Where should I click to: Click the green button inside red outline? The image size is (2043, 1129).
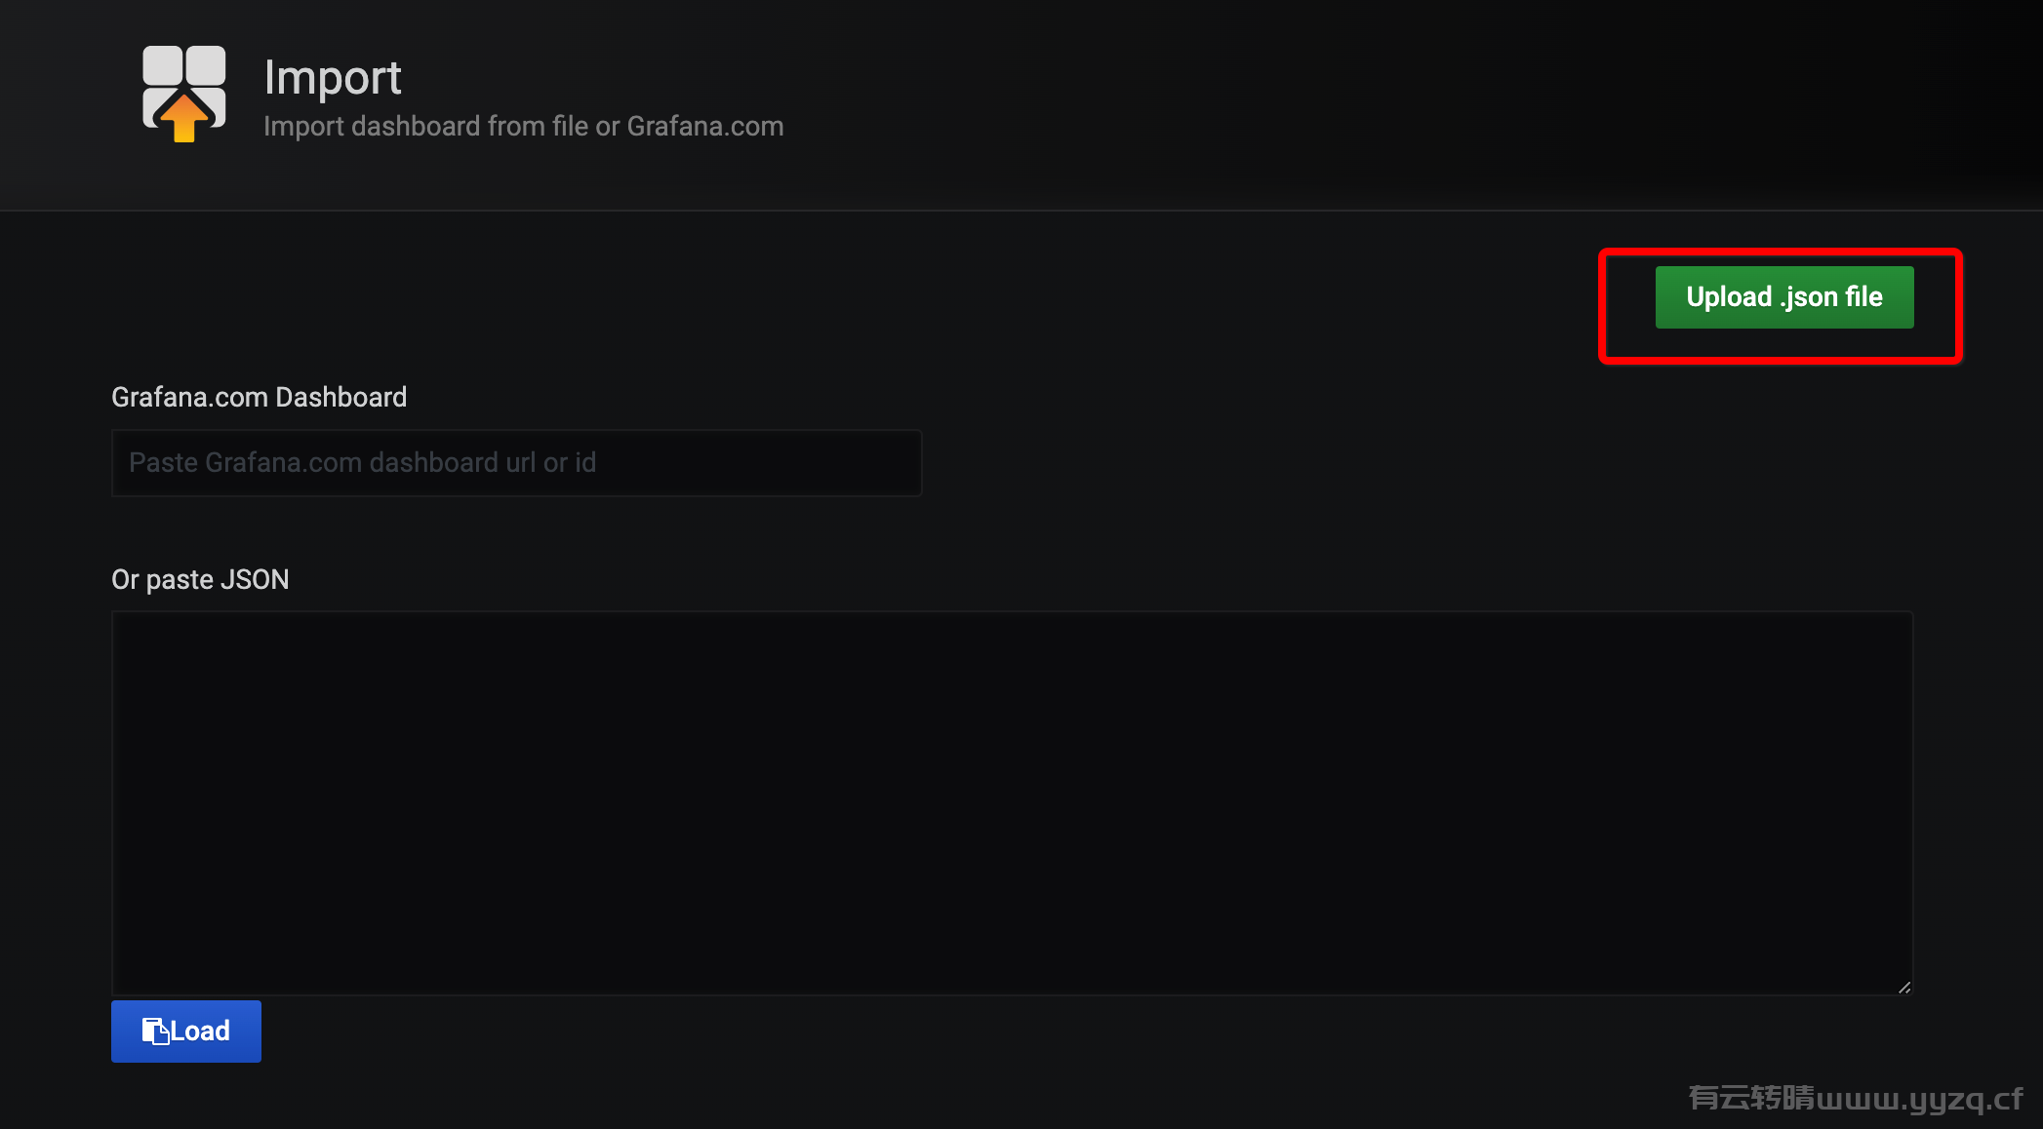[1784, 297]
